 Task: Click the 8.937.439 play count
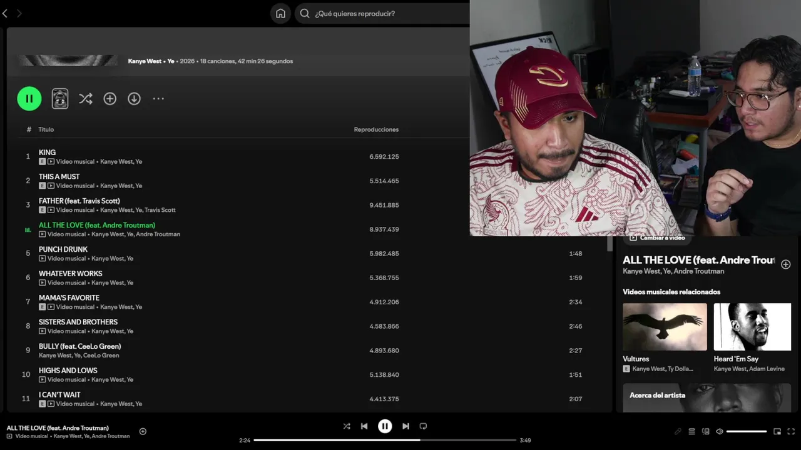(x=384, y=229)
